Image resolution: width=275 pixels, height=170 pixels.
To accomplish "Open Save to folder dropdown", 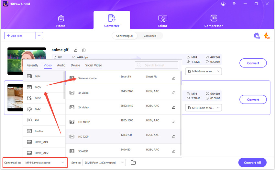I will 104,163.
